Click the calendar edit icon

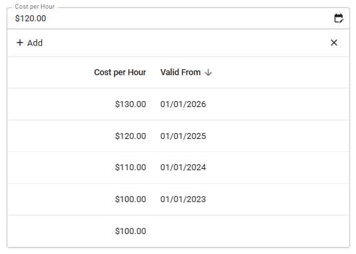pyautogui.click(x=339, y=19)
